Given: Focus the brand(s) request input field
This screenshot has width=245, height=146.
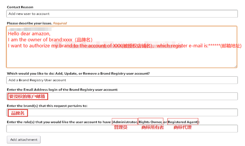Looking at the screenshot, I should [122, 113].
